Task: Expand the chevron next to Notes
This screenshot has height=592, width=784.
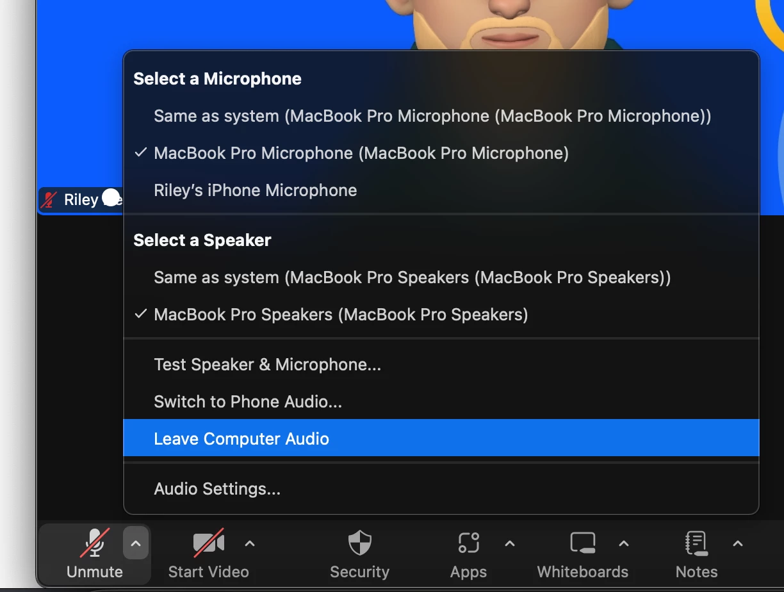Action: pos(738,544)
